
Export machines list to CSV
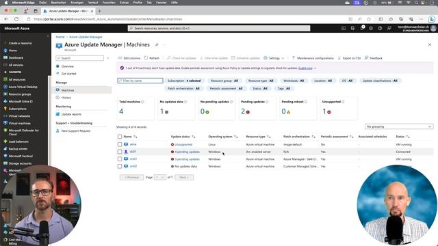tap(350, 58)
